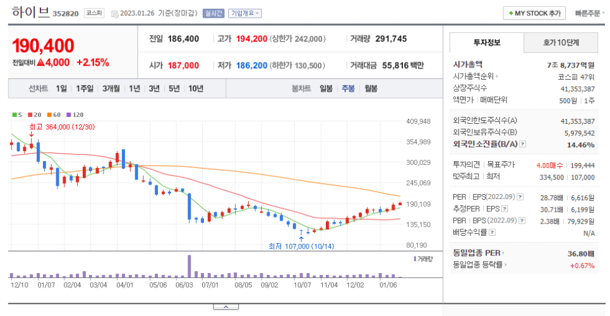
Task: Show the 월봉 monthly candle chart
Action: (371, 88)
